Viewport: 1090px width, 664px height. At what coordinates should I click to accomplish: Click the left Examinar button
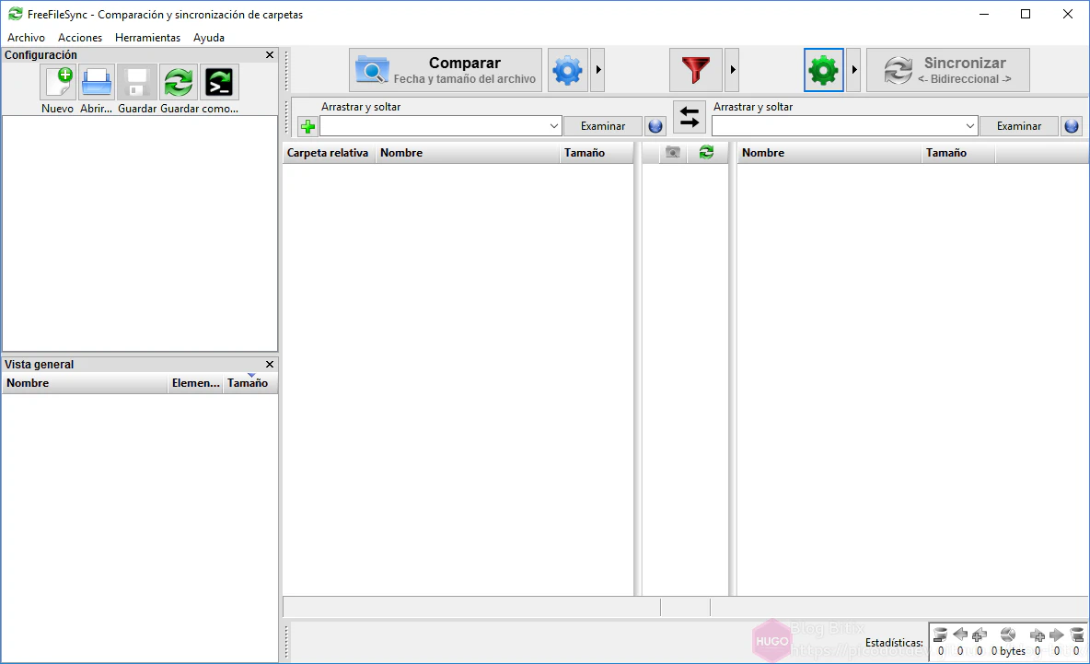602,126
